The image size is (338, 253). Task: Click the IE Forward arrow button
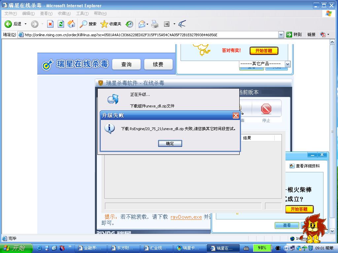(x=34, y=24)
